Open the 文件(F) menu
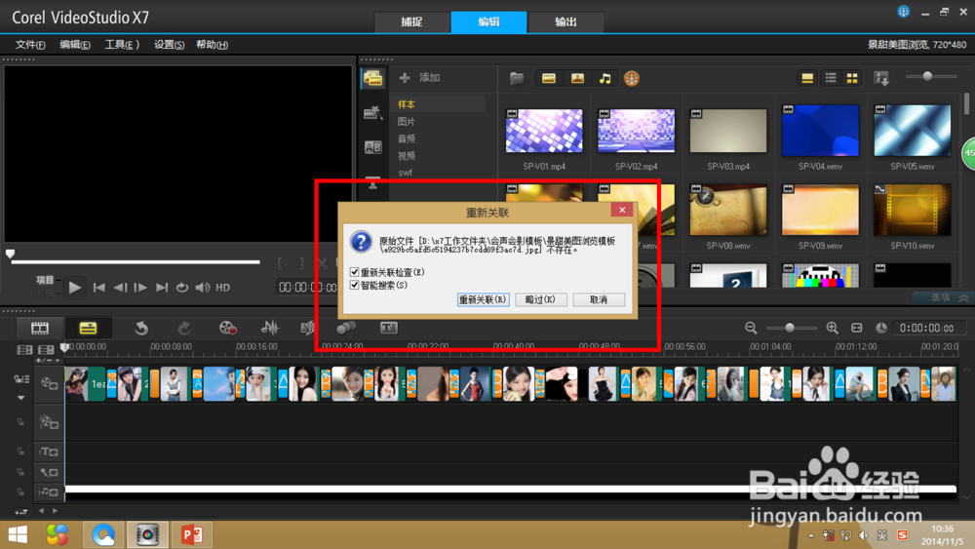Image resolution: width=975 pixels, height=549 pixels. 30,45
